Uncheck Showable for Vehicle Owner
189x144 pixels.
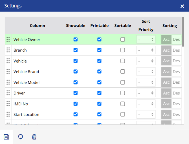click(75, 39)
